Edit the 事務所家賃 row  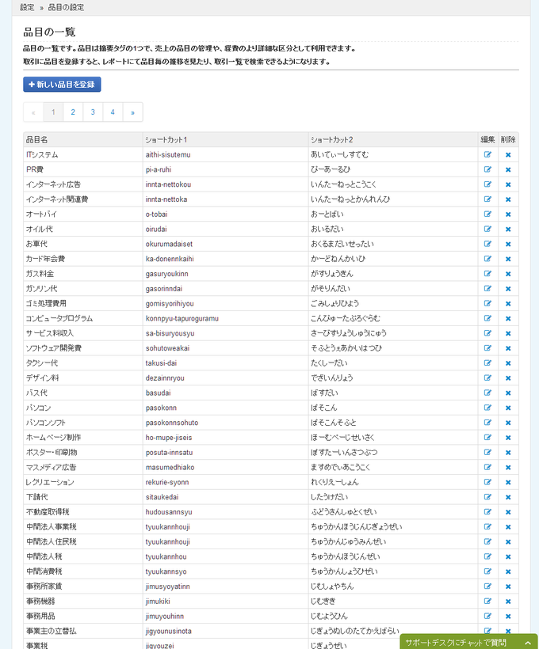(487, 586)
